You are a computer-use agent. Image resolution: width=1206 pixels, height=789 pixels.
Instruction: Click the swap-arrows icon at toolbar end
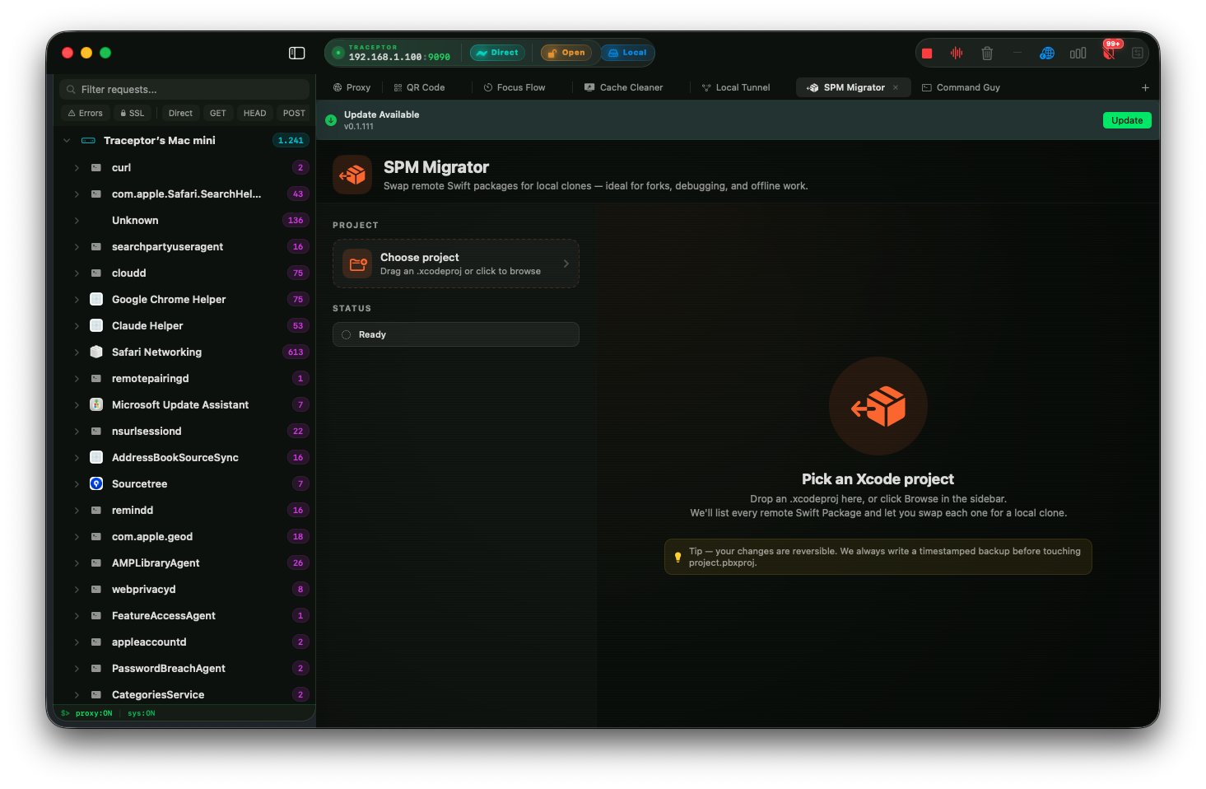[1138, 54]
